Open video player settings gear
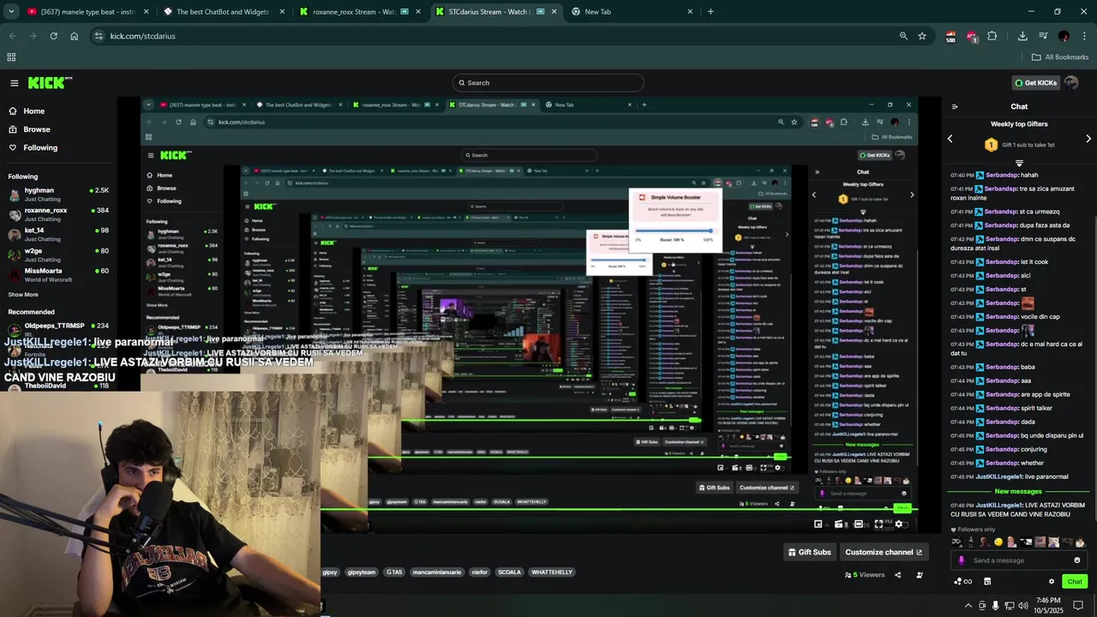The width and height of the screenshot is (1097, 617). point(898,524)
